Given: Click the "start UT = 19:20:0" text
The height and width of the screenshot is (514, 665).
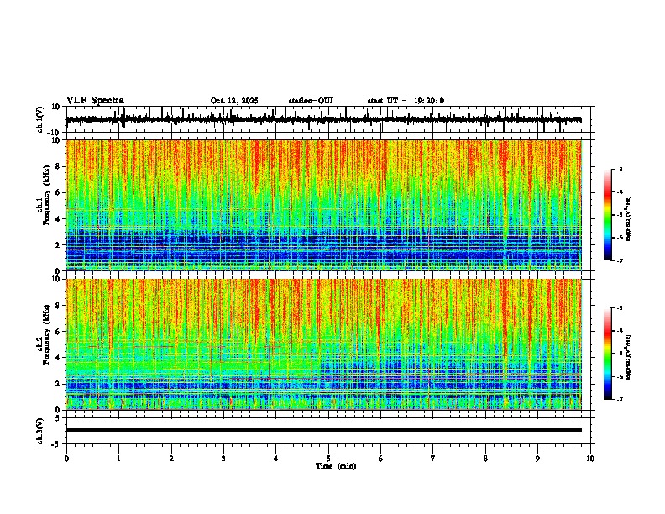Looking at the screenshot, I should click(406, 101).
